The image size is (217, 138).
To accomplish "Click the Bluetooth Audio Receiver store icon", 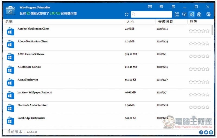I will point(10,108).
